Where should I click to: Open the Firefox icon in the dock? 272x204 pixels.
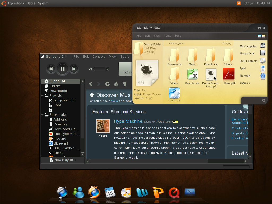click(94, 192)
